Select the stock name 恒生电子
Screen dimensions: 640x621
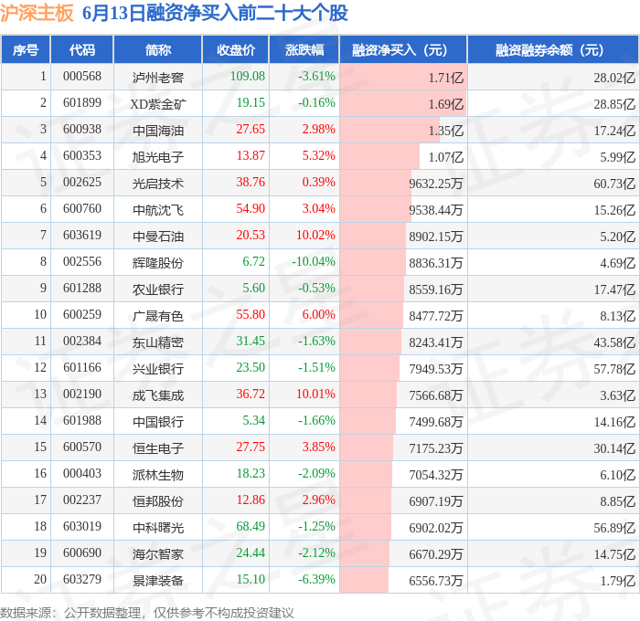158,448
